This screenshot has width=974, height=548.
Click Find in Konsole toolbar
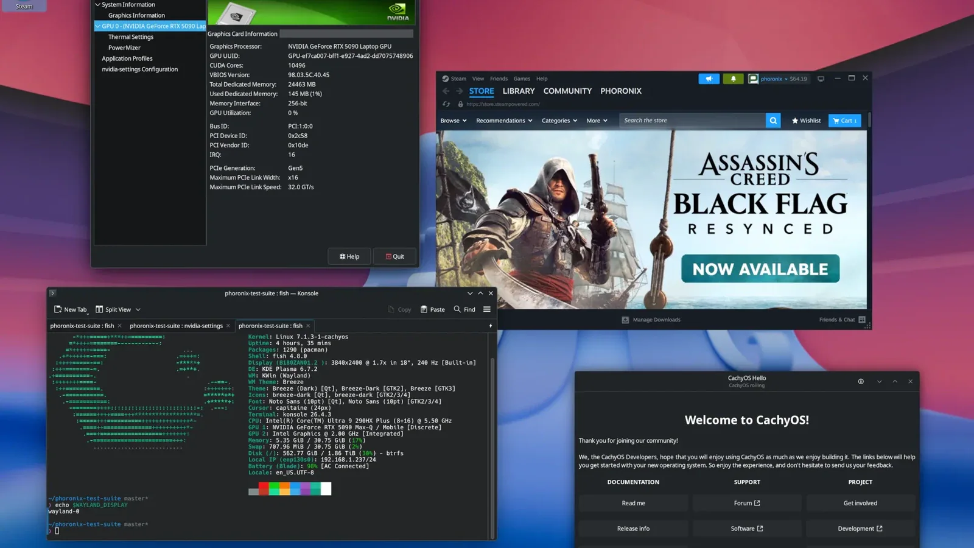pos(464,309)
